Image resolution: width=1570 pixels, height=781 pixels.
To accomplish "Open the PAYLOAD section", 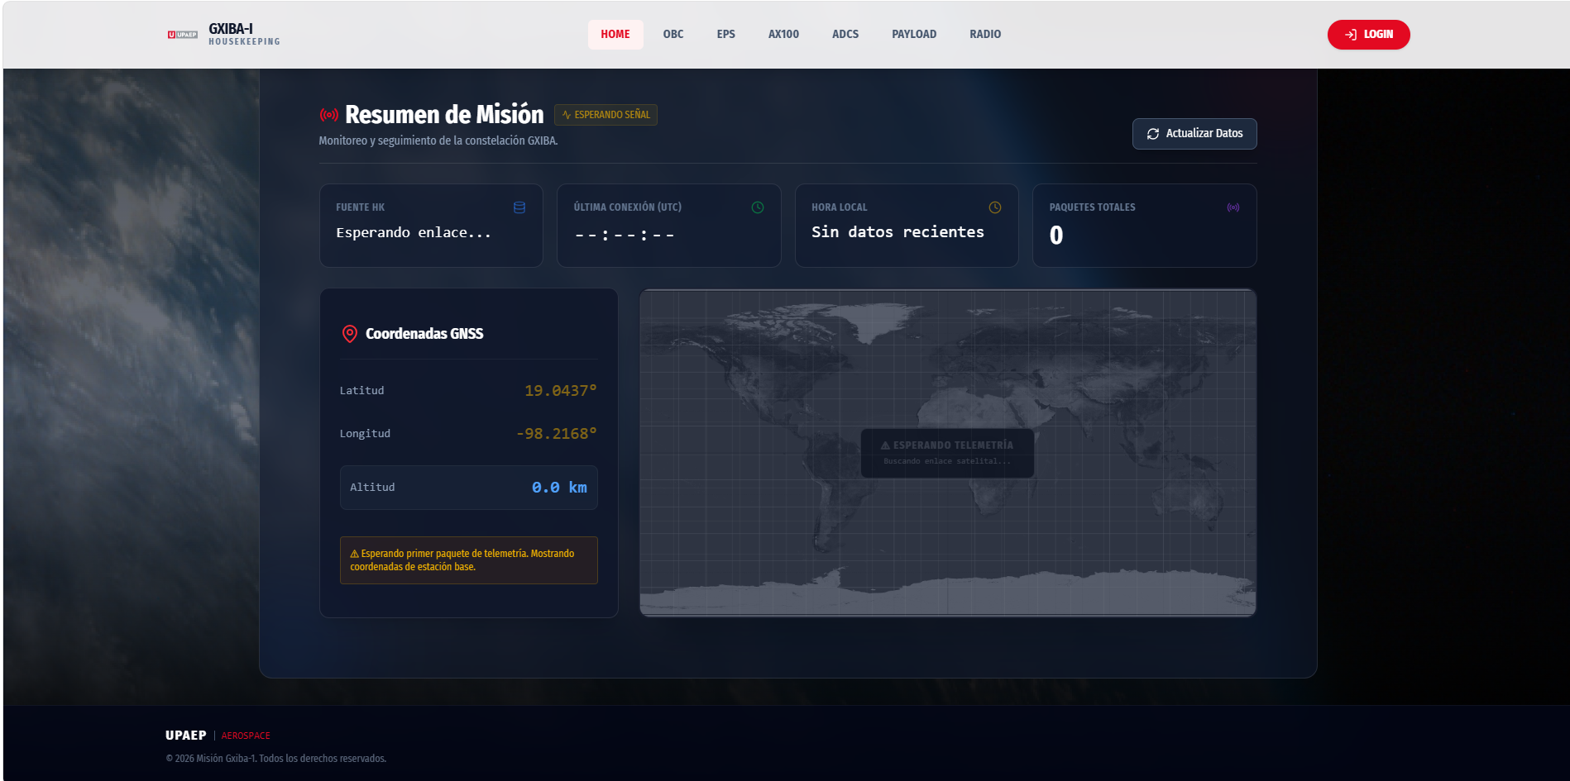I will [x=913, y=34].
